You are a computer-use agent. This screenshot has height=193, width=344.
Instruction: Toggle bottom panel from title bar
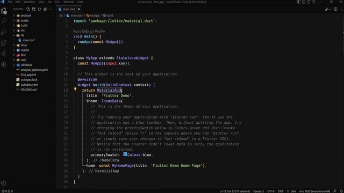(x=304, y=2)
